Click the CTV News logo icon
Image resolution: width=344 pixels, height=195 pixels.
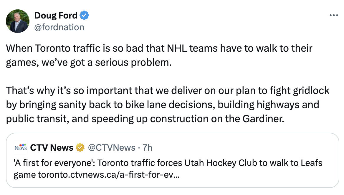[21, 147]
